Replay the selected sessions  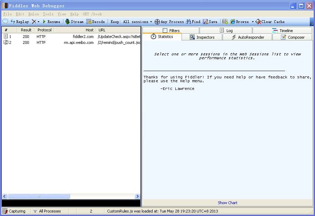tap(20, 22)
